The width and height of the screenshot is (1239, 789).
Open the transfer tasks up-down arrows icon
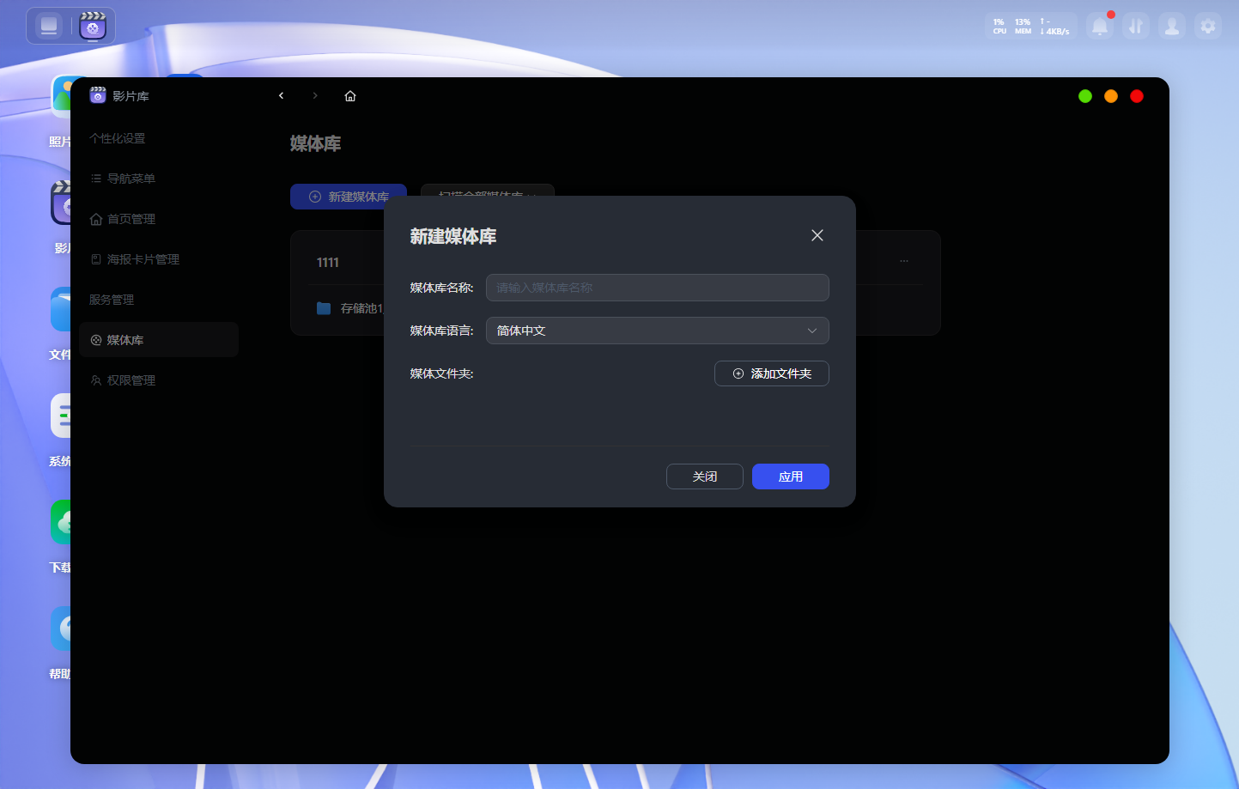1136,27
